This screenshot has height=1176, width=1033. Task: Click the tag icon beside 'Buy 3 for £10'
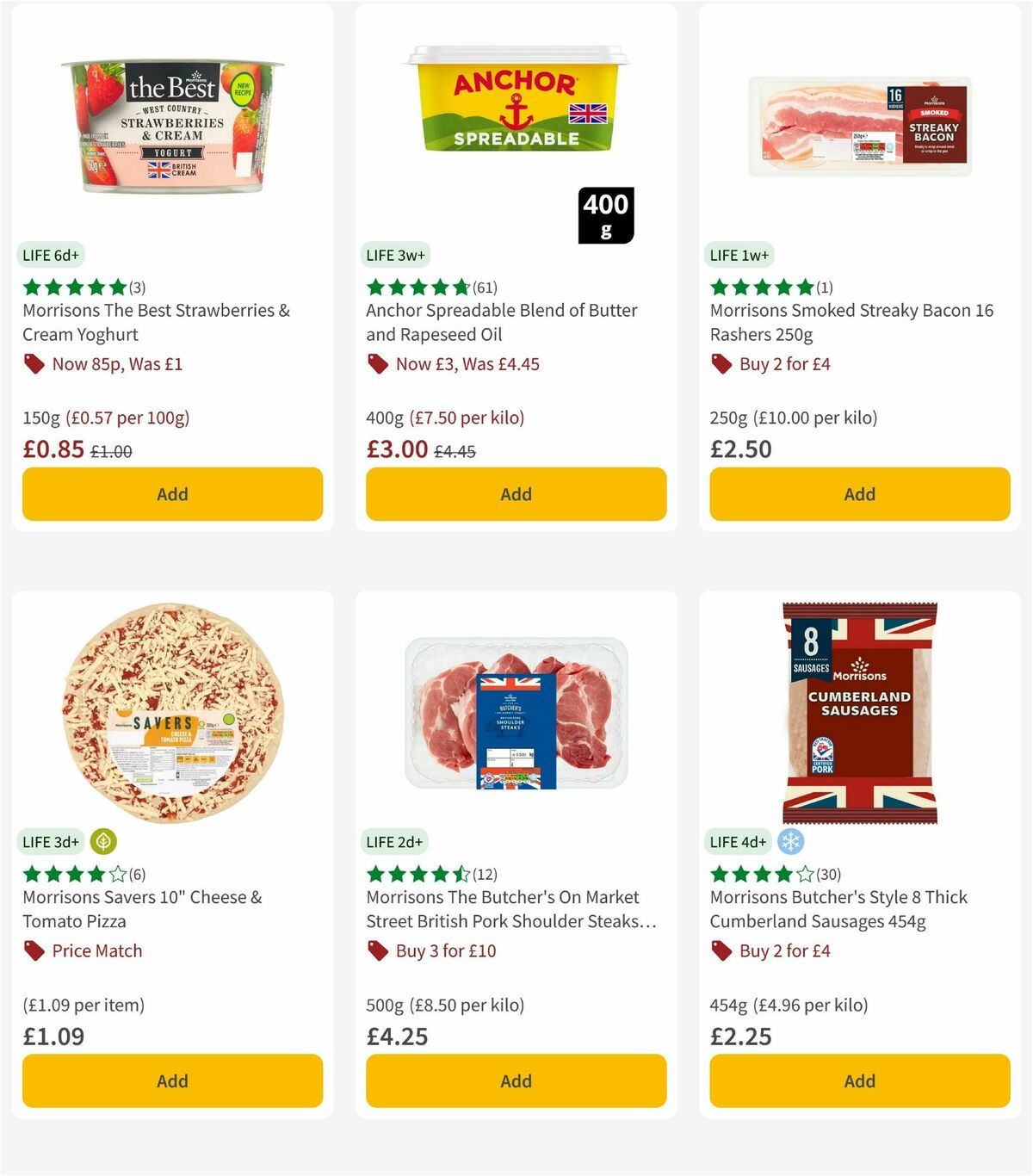tap(377, 950)
